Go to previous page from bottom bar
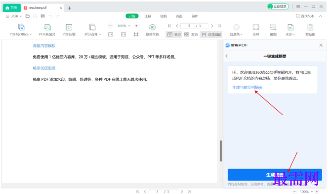 coord(145,192)
